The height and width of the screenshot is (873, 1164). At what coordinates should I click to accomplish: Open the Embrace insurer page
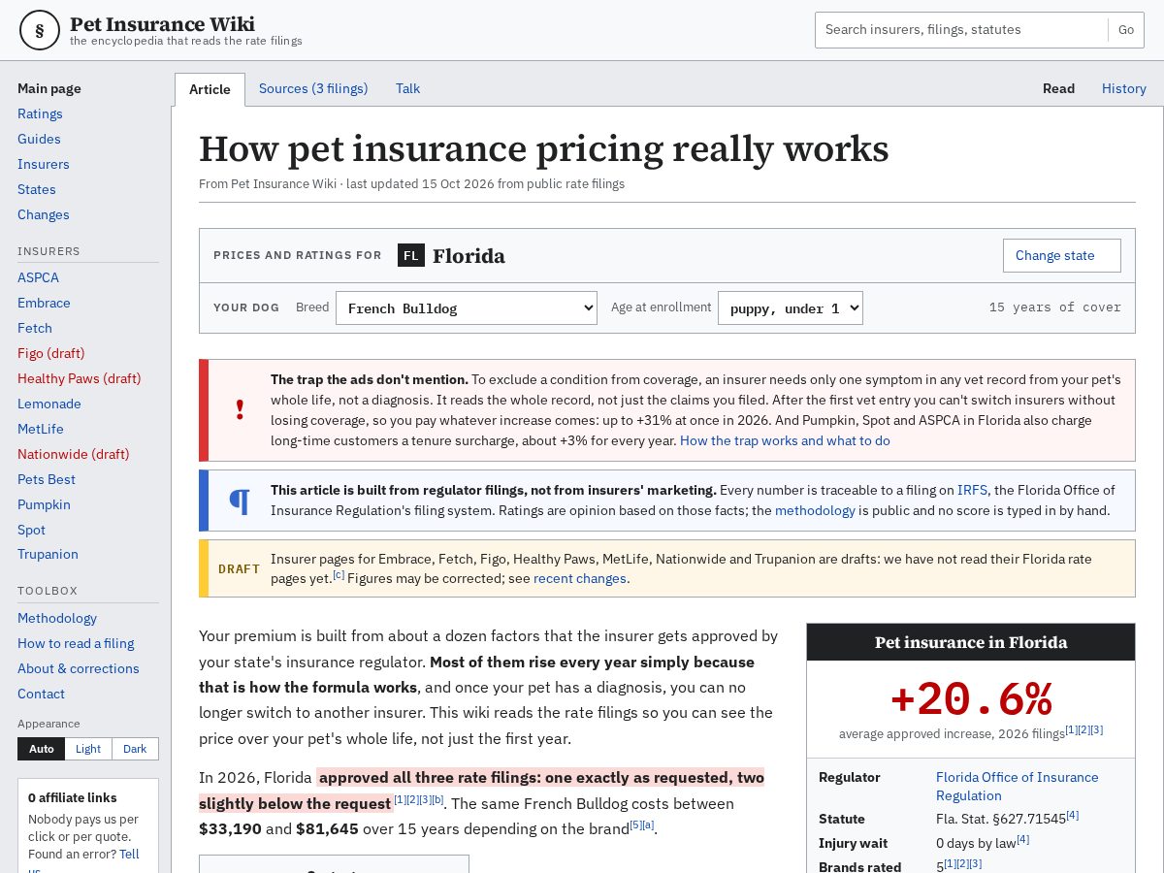pyautogui.click(x=44, y=303)
